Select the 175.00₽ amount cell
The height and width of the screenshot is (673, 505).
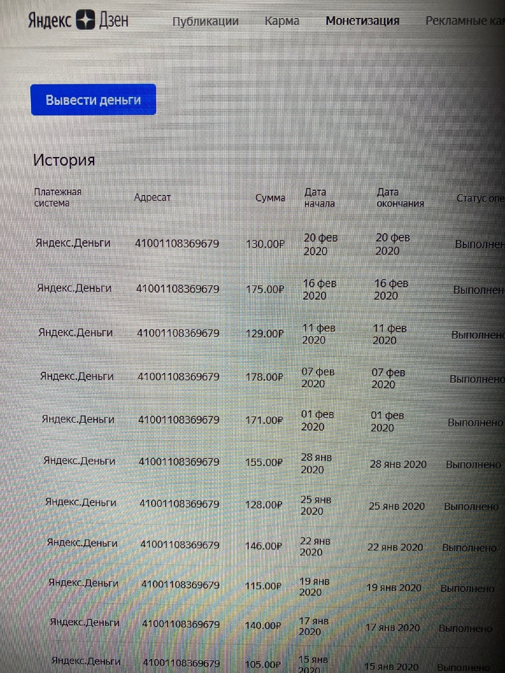point(265,289)
